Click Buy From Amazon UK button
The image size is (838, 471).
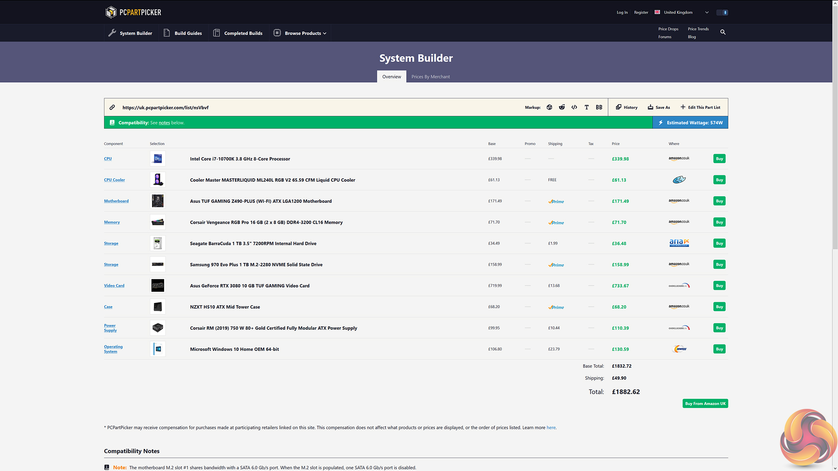tap(705, 404)
